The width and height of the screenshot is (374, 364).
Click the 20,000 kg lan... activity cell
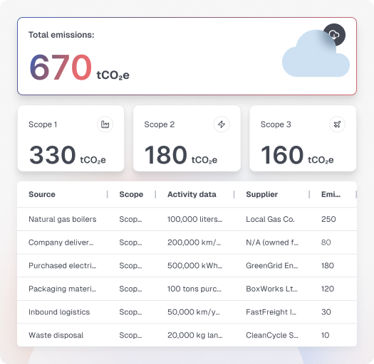(195, 335)
